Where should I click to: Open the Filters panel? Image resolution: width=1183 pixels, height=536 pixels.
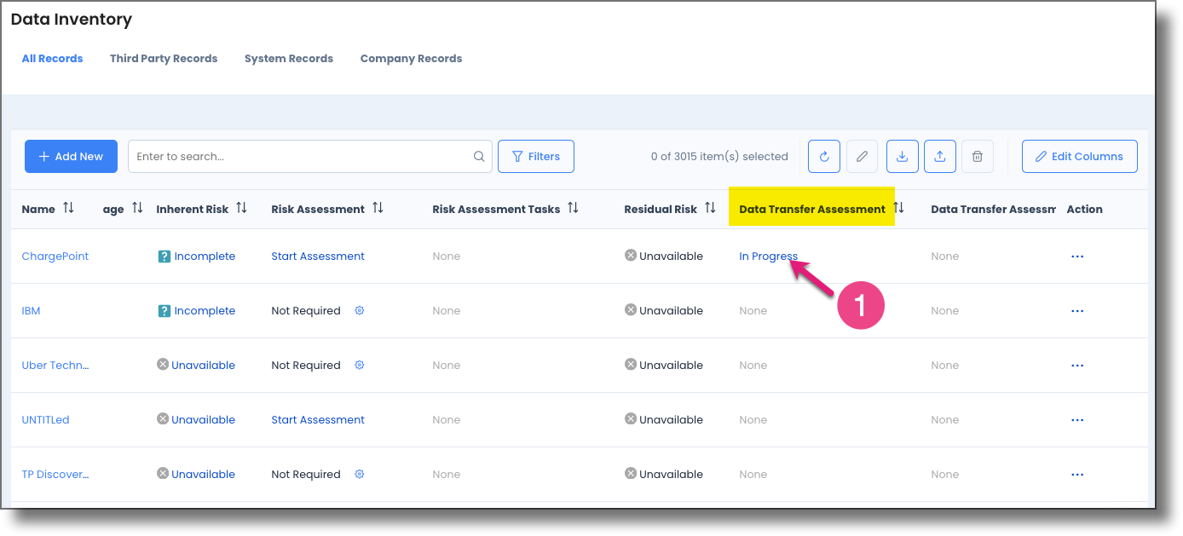[535, 156]
